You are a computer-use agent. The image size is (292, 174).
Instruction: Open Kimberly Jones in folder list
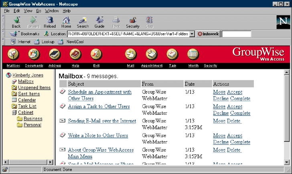tap(28, 75)
